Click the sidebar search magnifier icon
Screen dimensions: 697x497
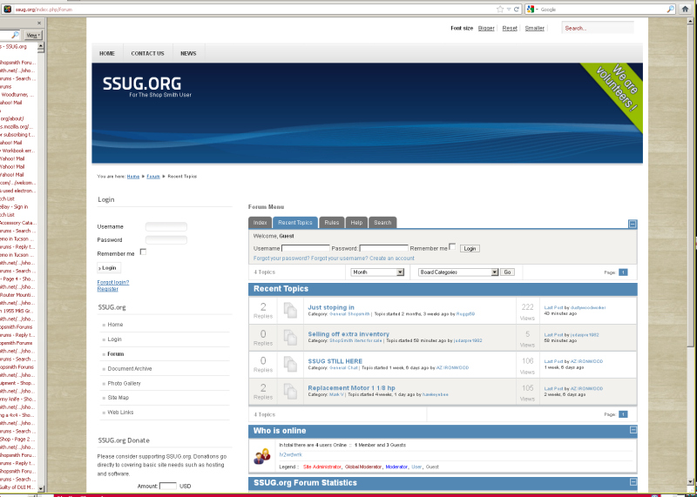tap(15, 35)
